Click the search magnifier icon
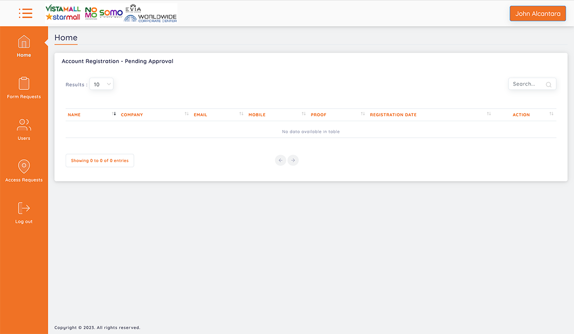Image resolution: width=574 pixels, height=334 pixels. tap(549, 85)
